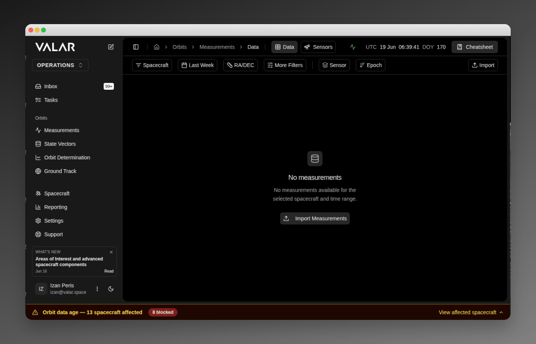The width and height of the screenshot is (536, 344).
Task: Toggle the dark mode moon icon
Action: (111, 289)
